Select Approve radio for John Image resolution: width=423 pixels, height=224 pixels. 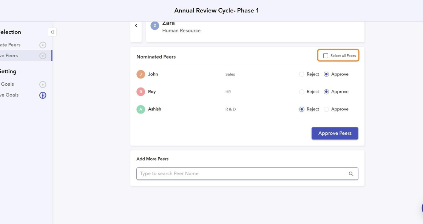pyautogui.click(x=326, y=74)
